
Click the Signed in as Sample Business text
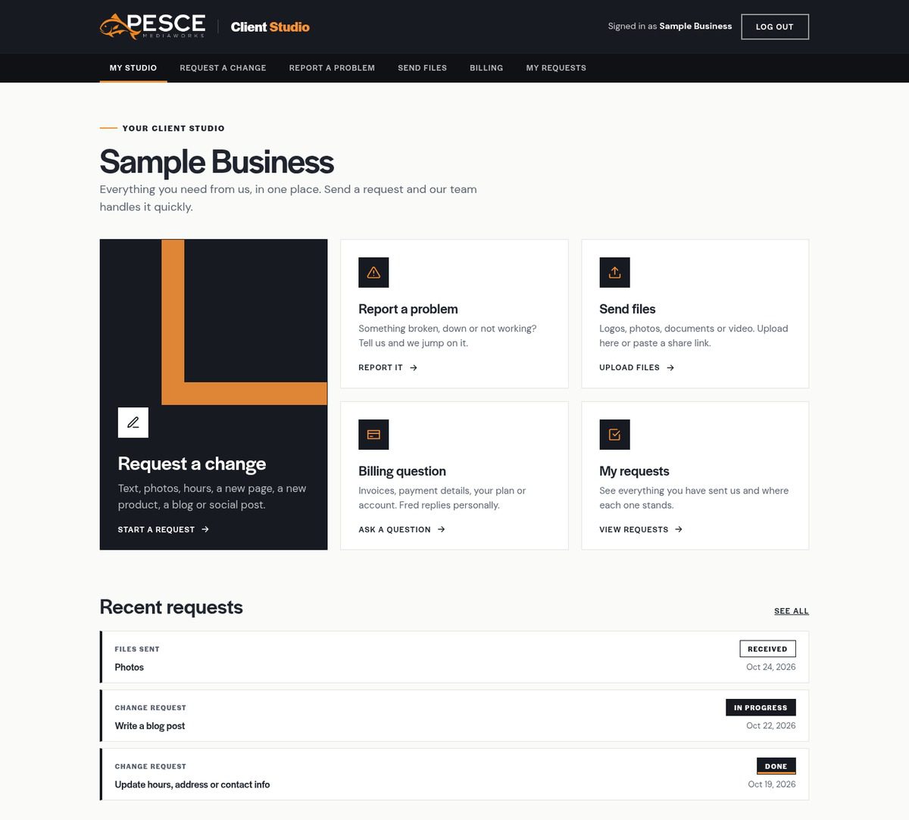(x=670, y=26)
